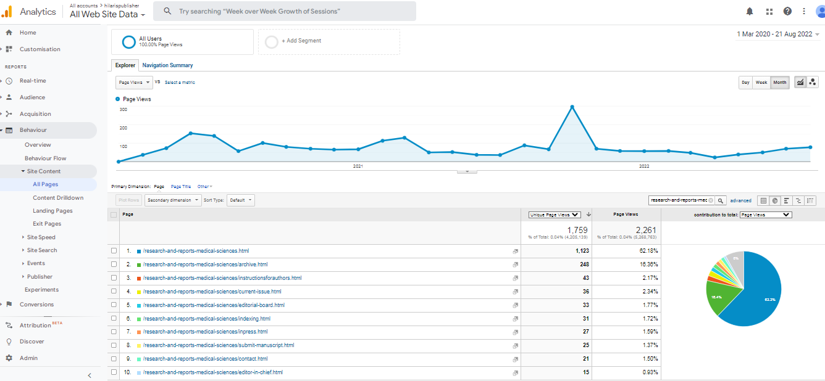Select the data table grid view icon

pos(763,200)
